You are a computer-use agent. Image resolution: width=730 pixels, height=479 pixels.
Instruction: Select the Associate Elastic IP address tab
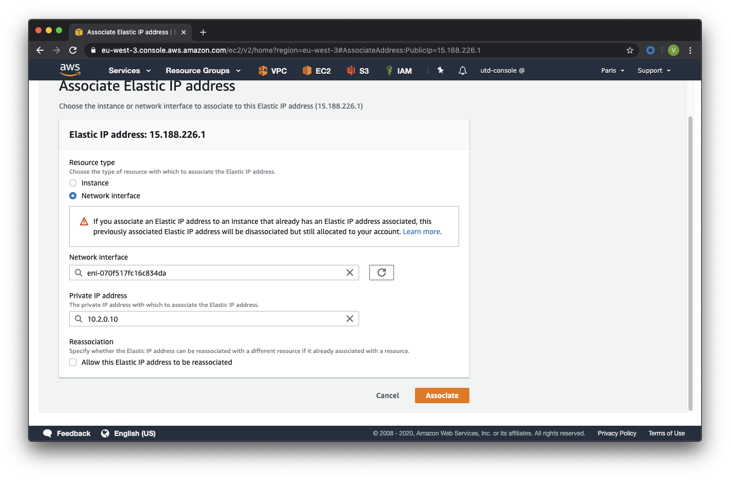pyautogui.click(x=130, y=32)
